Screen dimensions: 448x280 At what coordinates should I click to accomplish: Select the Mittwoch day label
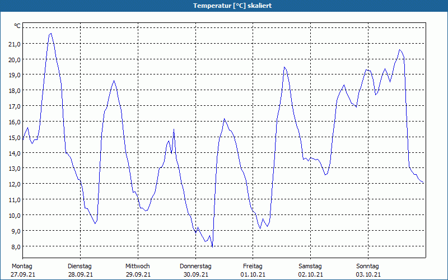pyautogui.click(x=137, y=266)
